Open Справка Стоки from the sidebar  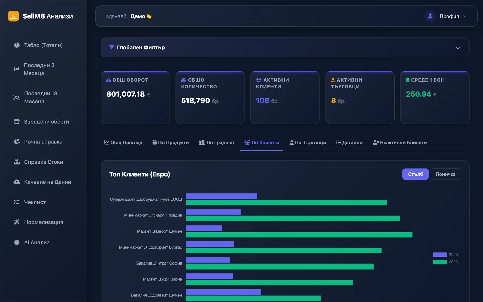tap(44, 162)
